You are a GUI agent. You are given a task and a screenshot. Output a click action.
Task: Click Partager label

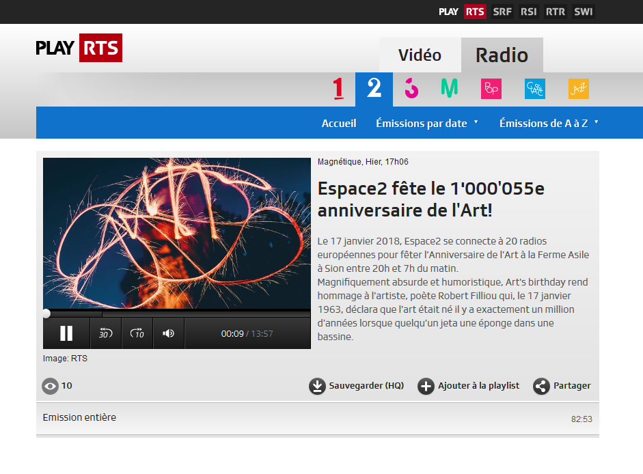[572, 385]
